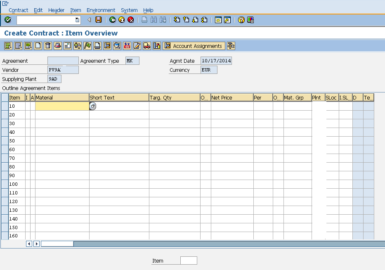Click the Net Price column header
The image size is (385, 270).
point(232,97)
